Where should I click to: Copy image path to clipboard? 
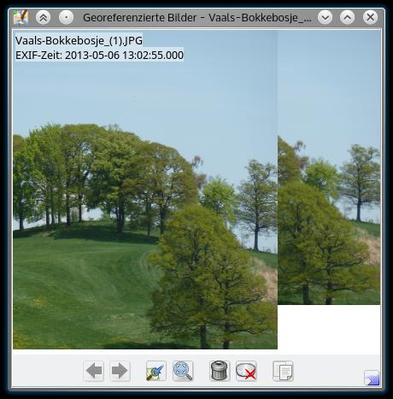click(x=283, y=371)
